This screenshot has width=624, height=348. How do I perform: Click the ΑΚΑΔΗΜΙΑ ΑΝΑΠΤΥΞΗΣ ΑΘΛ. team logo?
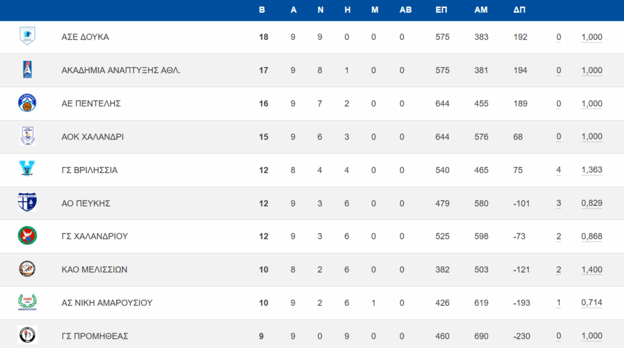27,69
